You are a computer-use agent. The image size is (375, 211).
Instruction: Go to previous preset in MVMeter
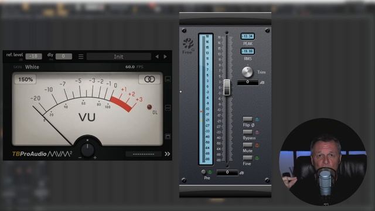tap(157, 57)
